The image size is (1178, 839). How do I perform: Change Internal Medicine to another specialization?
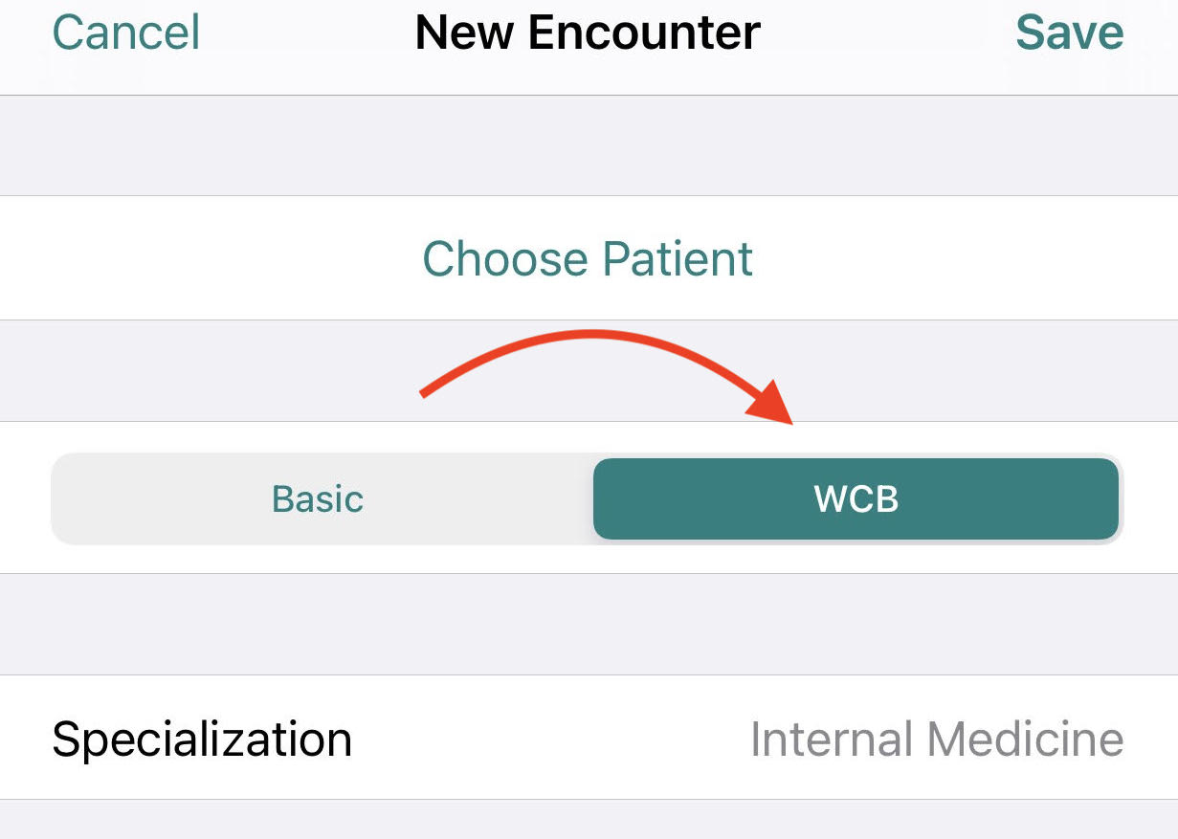[937, 739]
